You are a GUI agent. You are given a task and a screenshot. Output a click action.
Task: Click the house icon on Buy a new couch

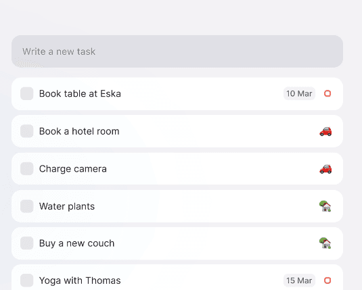coord(325,243)
